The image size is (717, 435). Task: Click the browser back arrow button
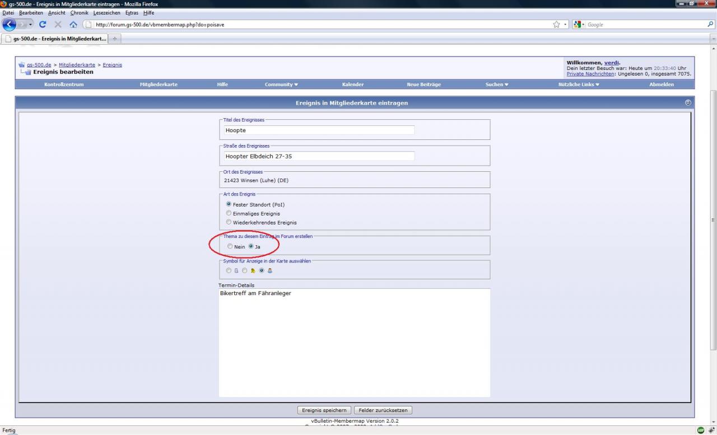[10, 25]
